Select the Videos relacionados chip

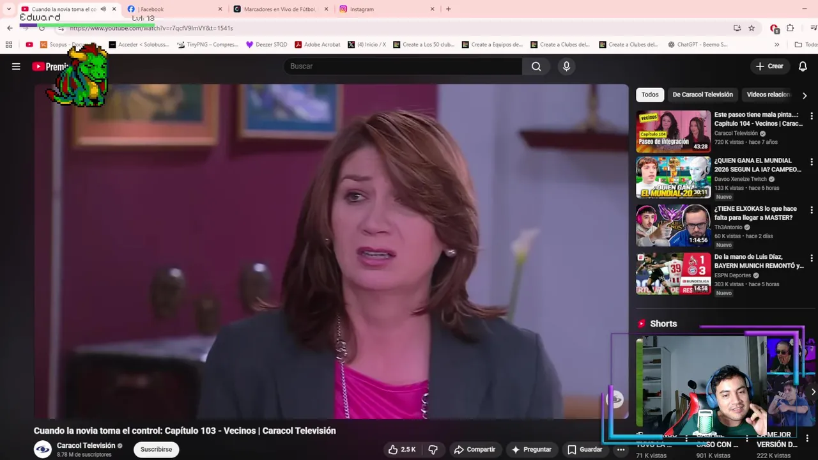click(x=768, y=95)
